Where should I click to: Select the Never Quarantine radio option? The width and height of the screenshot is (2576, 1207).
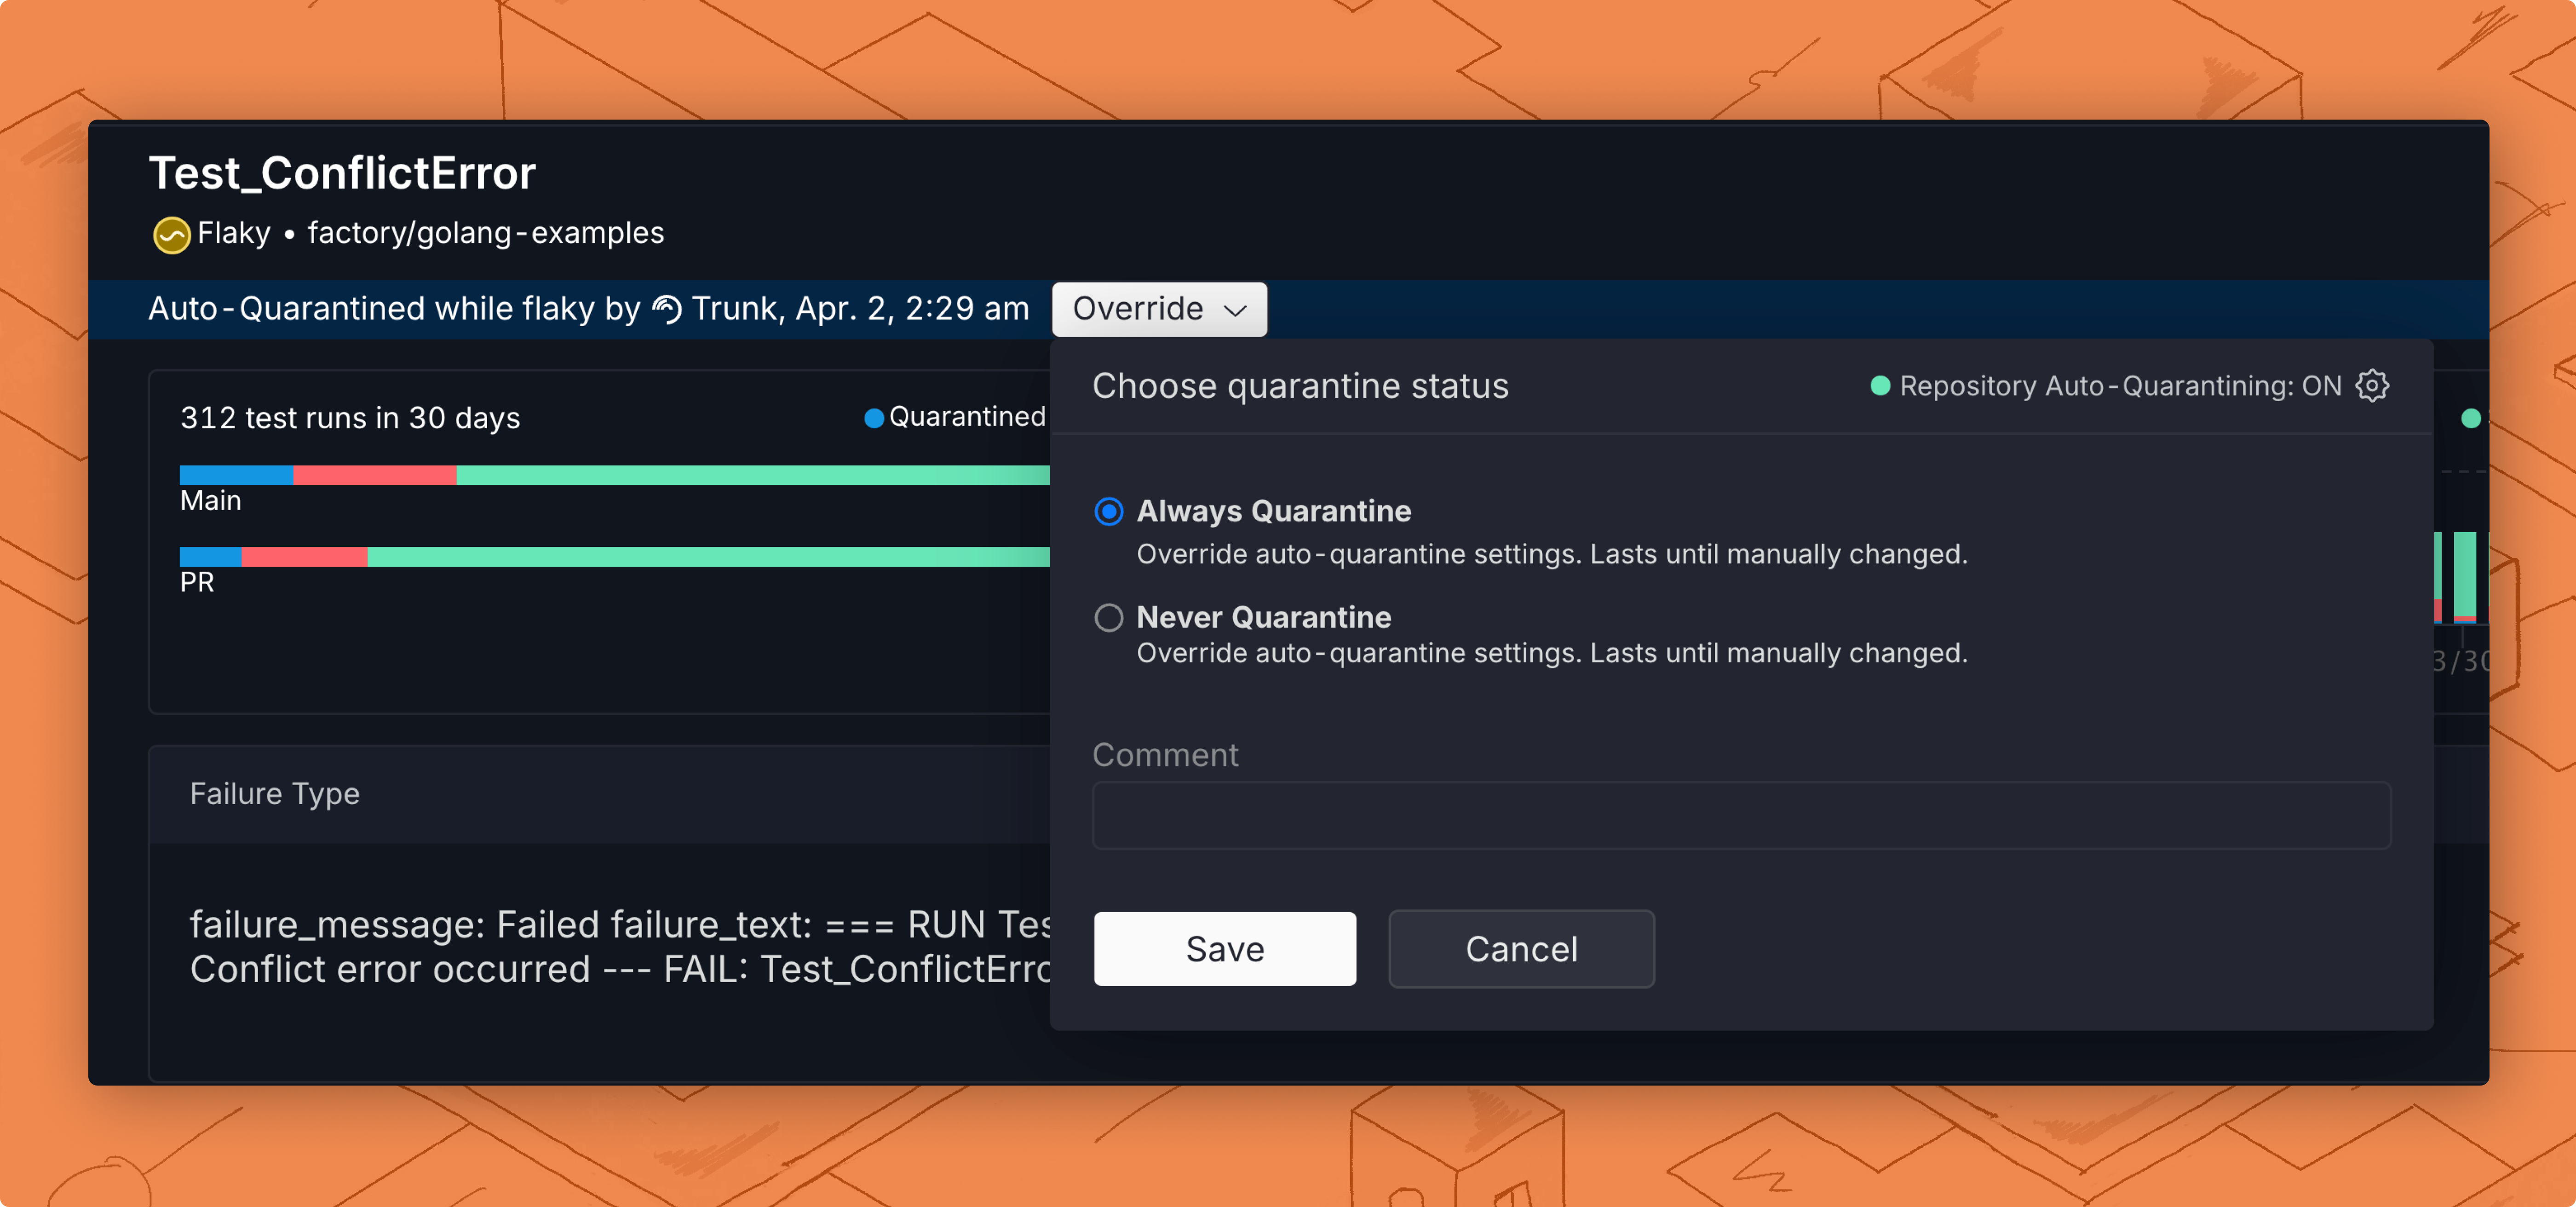[x=1109, y=618]
